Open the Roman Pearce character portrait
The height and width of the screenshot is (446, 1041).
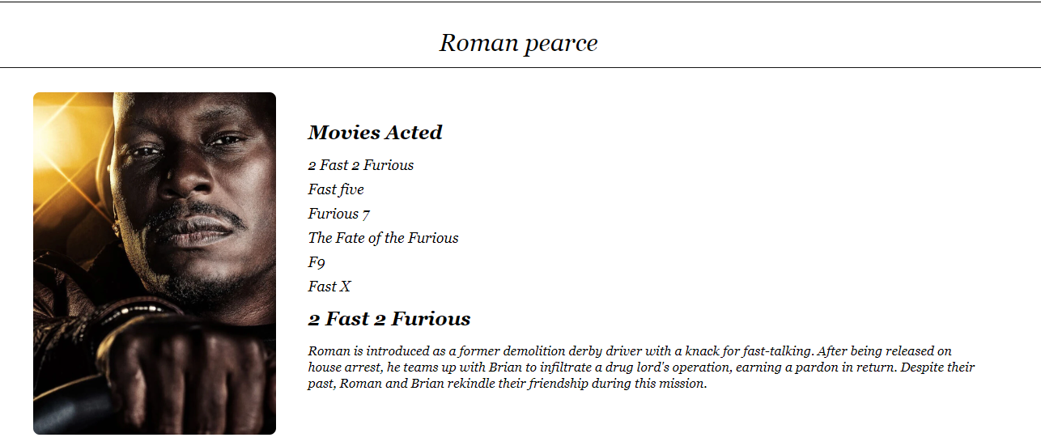tap(155, 263)
